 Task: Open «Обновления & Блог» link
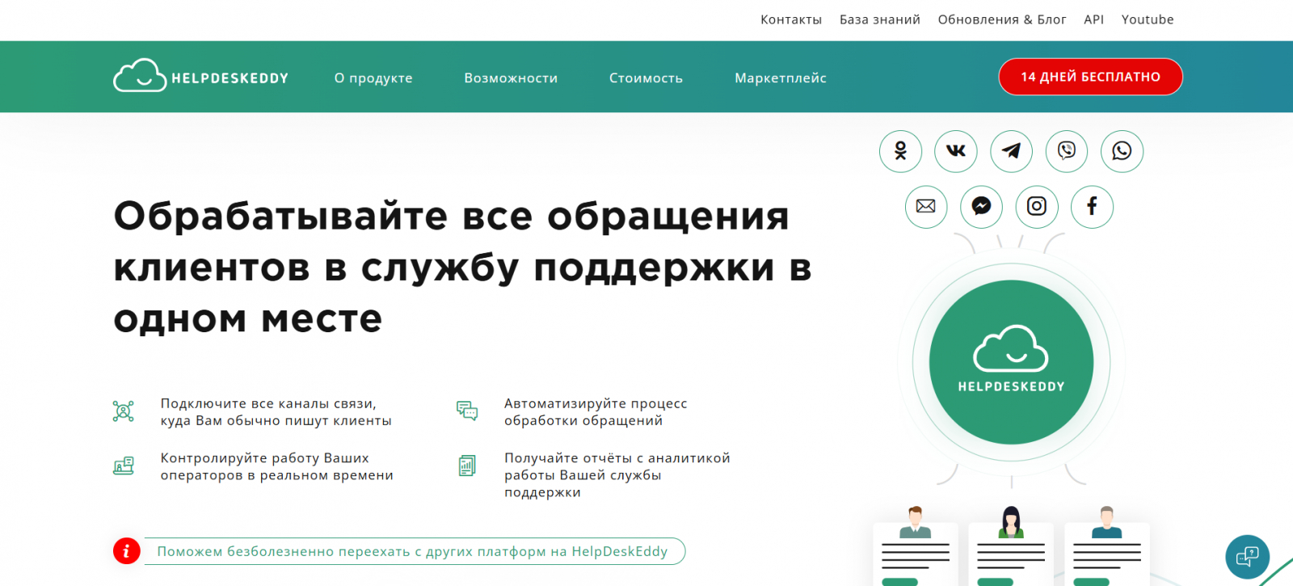(1002, 19)
